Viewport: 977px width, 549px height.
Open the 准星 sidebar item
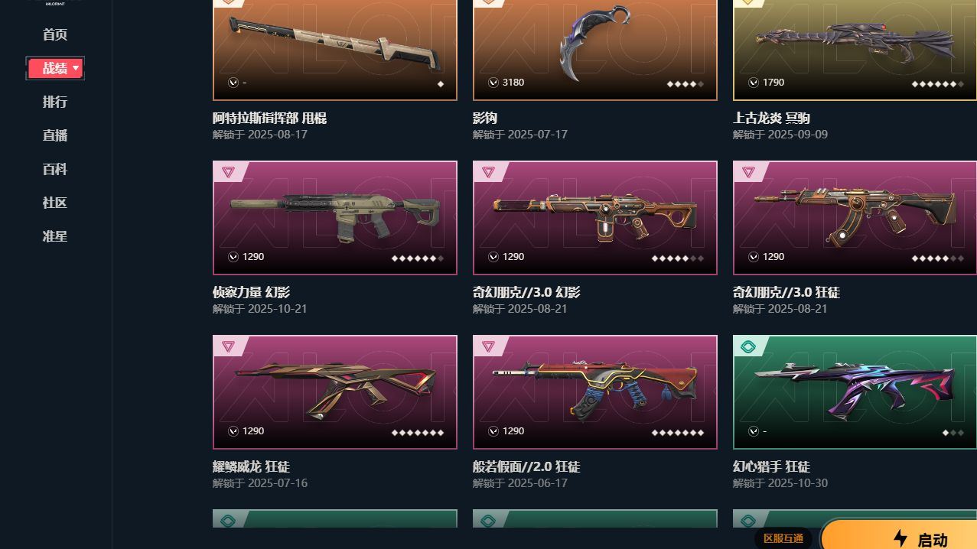click(55, 236)
